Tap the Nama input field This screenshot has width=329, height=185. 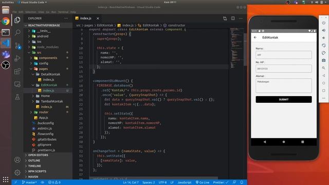[x=284, y=55]
